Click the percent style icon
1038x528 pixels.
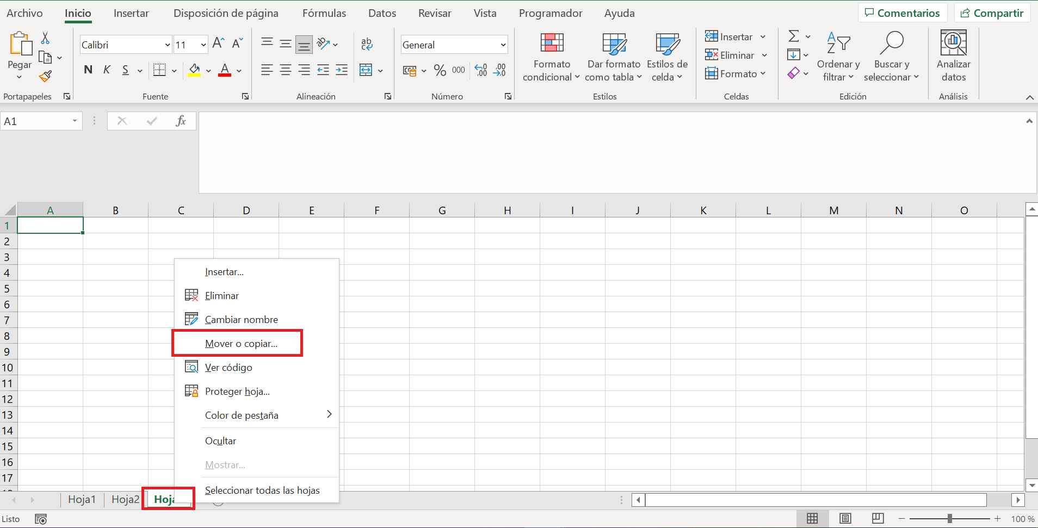pos(440,70)
